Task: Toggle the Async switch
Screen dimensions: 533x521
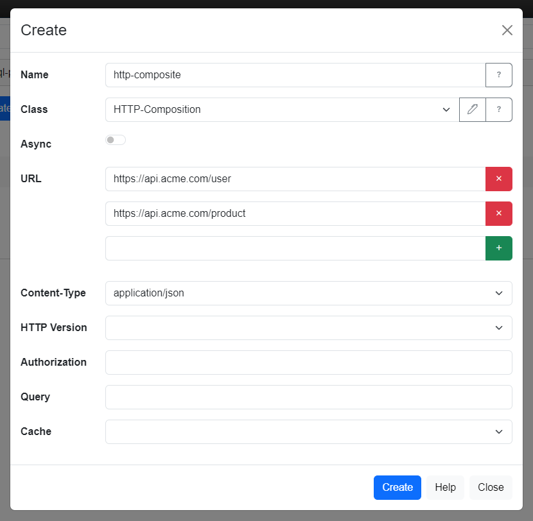Action: [x=116, y=140]
